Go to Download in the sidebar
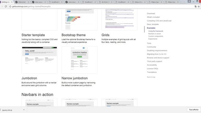Viewport: 201px width, 113px height. point(151,13)
